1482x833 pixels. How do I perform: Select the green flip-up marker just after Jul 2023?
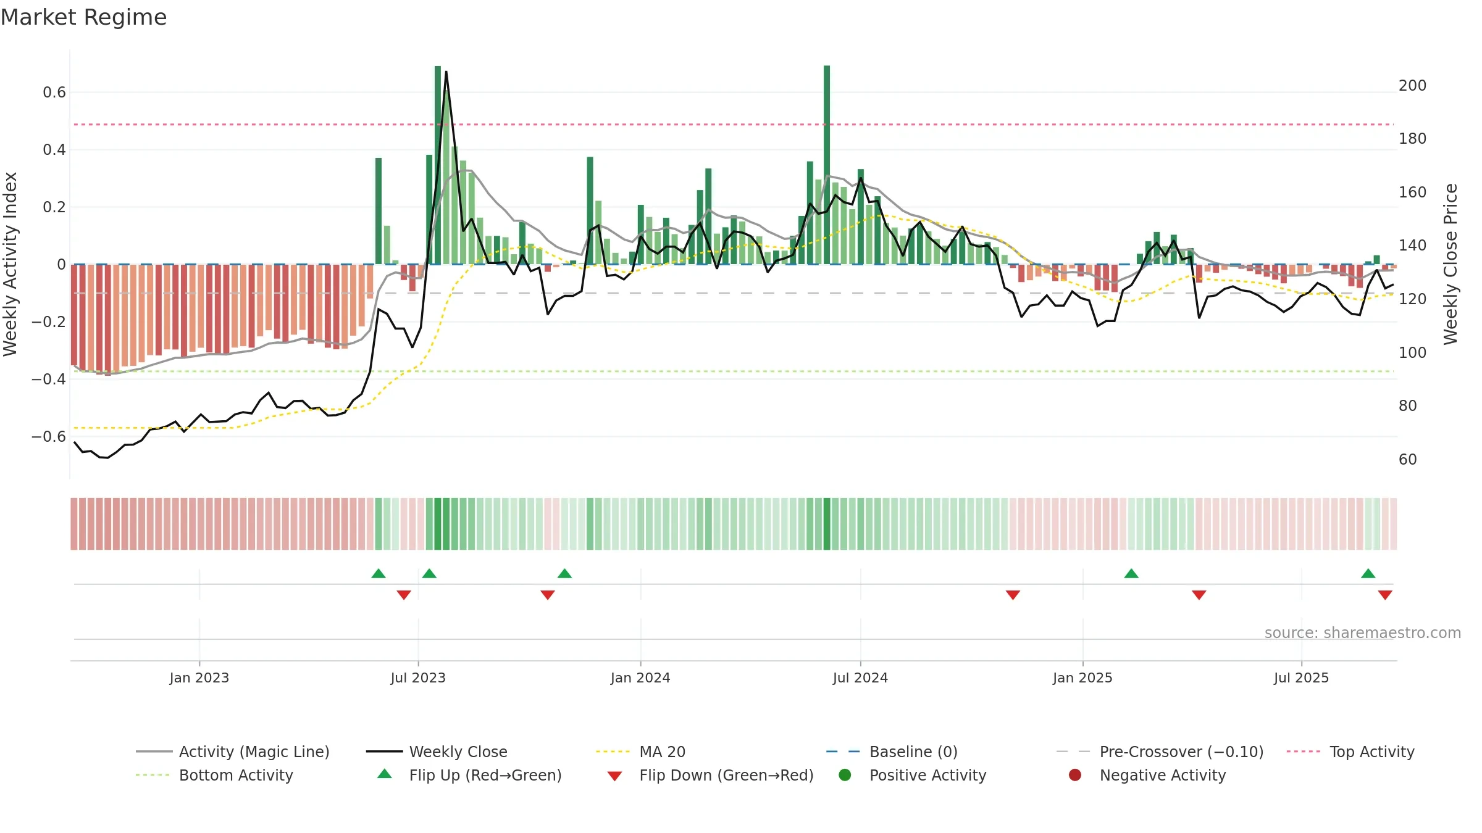click(x=429, y=574)
